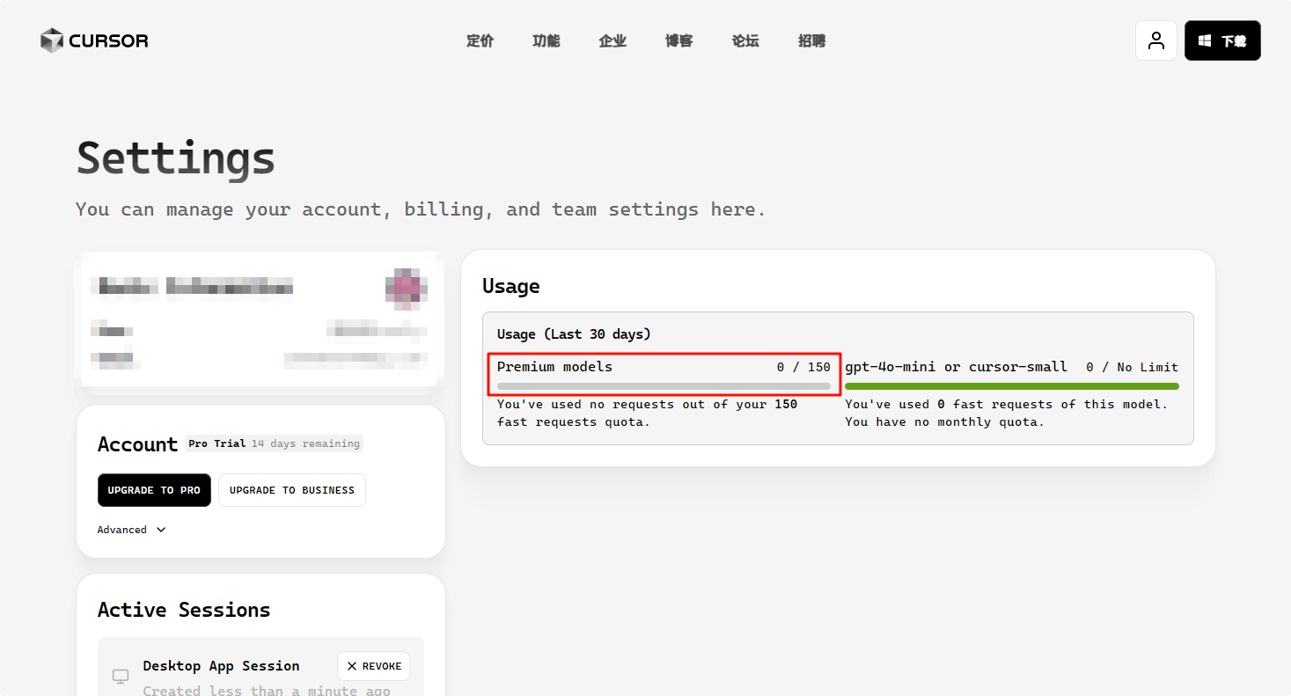Click the UPGRADE TO PRO button
This screenshot has width=1291, height=696.
[154, 490]
